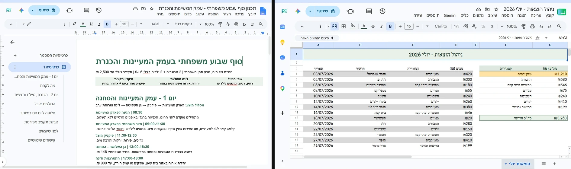The height and width of the screenshot is (169, 571).
Task: Decrease font size in Docs
Action: tap(132, 24)
